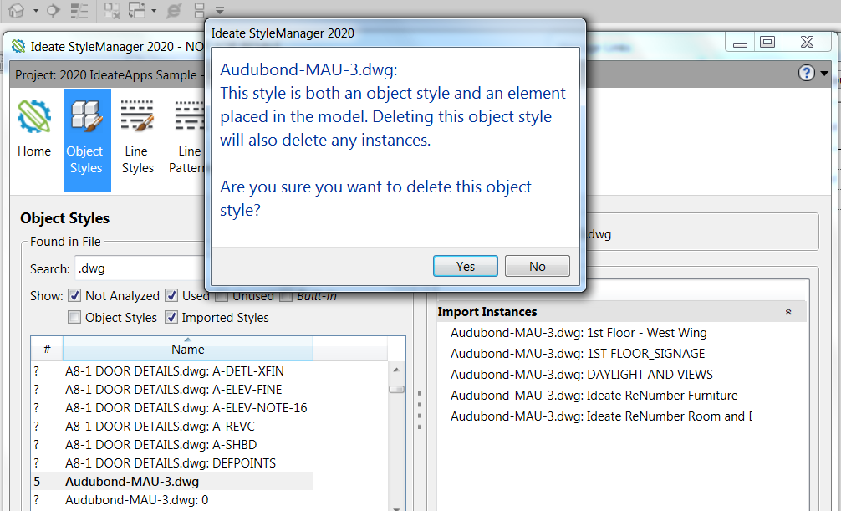Open the Help question mark icon

click(x=806, y=73)
